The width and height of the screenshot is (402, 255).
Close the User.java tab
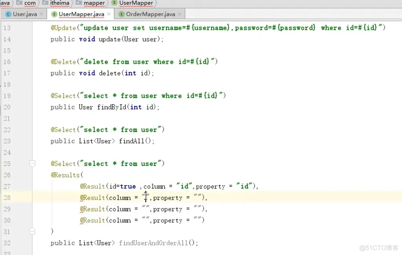click(41, 14)
